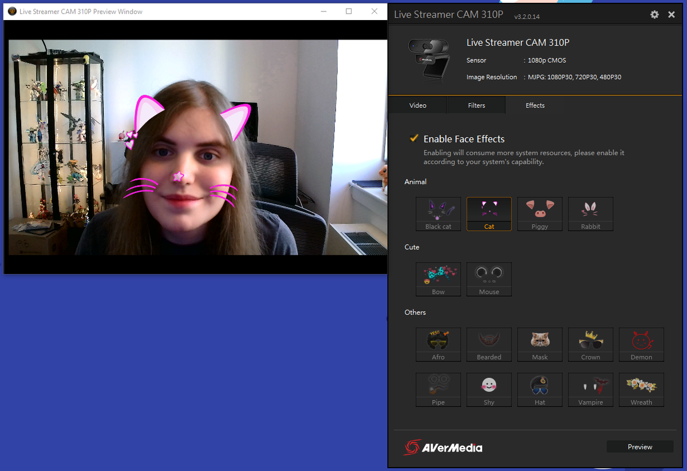The image size is (687, 471).
Task: Apply the Afro face effect
Action: 438,345
